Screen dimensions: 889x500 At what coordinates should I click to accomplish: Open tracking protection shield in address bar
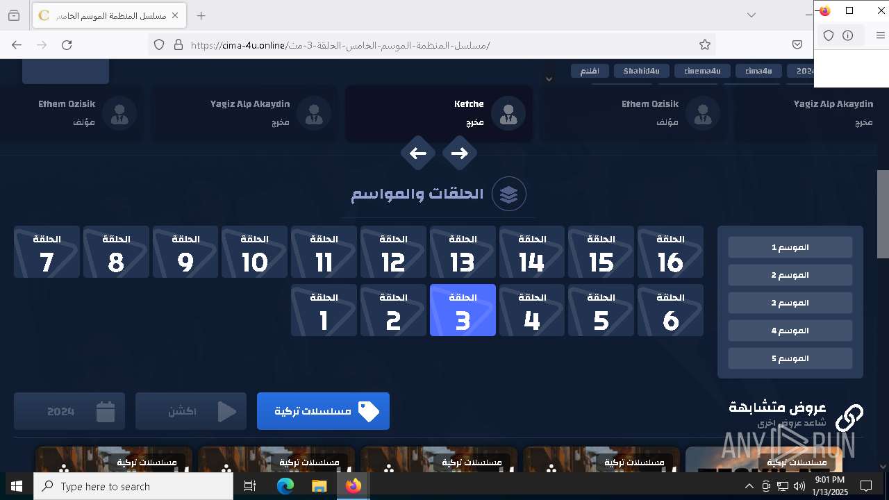click(x=159, y=44)
